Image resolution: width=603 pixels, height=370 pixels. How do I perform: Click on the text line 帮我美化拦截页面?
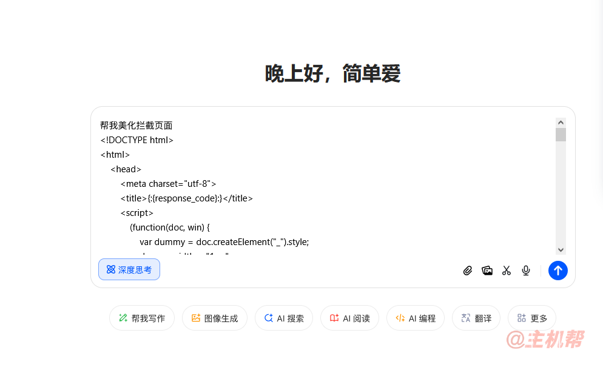136,126
